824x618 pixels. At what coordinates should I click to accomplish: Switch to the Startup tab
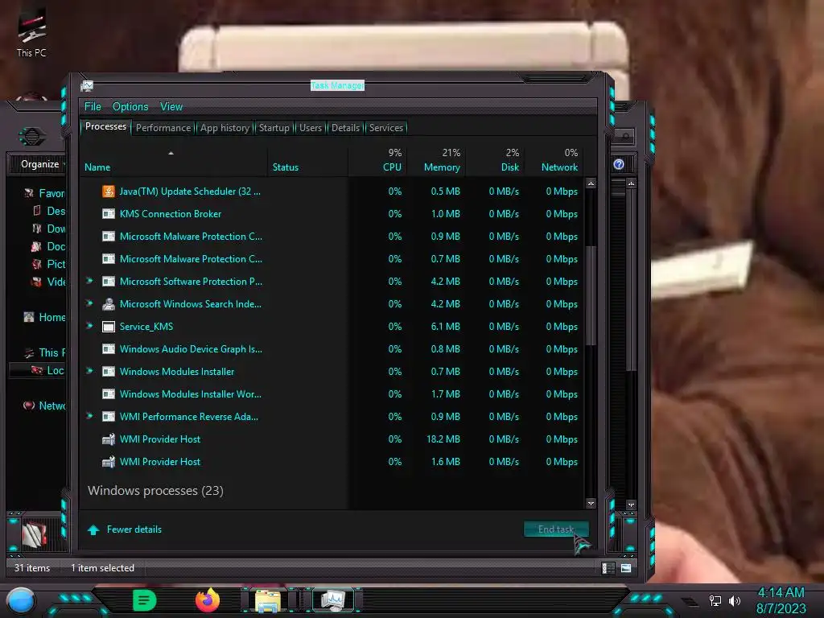click(274, 128)
